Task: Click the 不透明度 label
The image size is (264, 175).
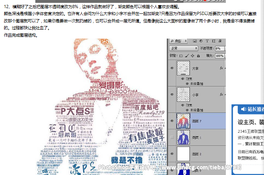Action: point(207,48)
